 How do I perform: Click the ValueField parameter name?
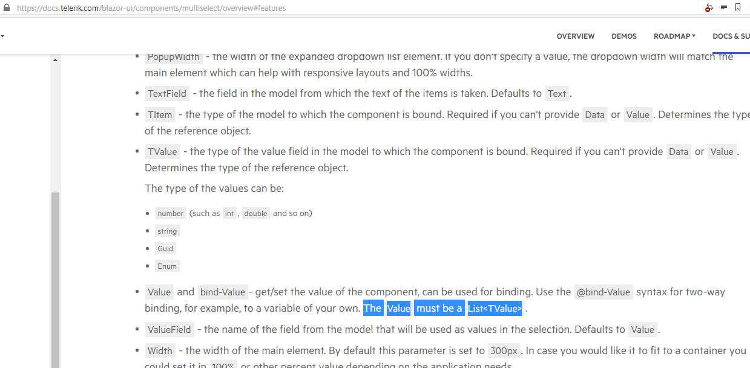click(169, 330)
